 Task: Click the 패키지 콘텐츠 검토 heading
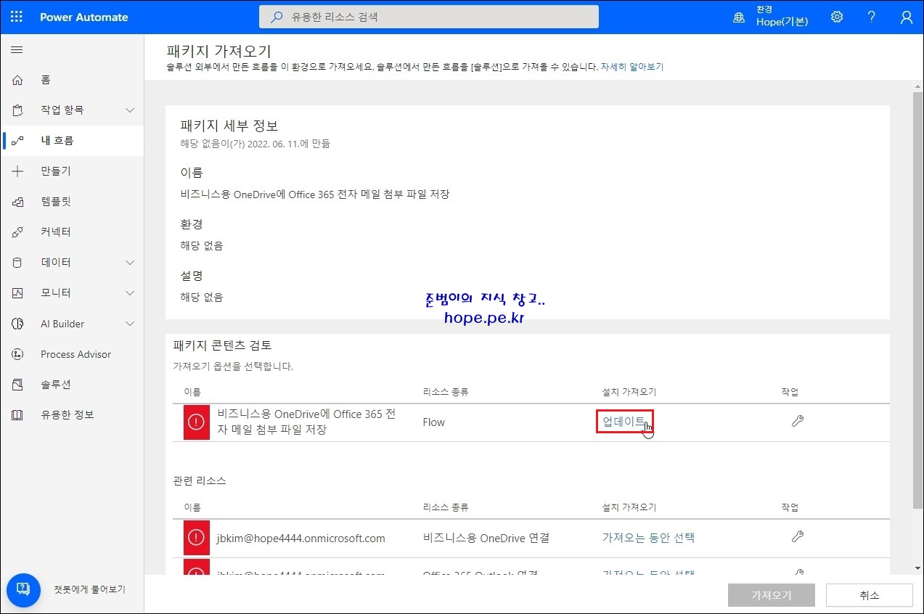click(x=222, y=345)
